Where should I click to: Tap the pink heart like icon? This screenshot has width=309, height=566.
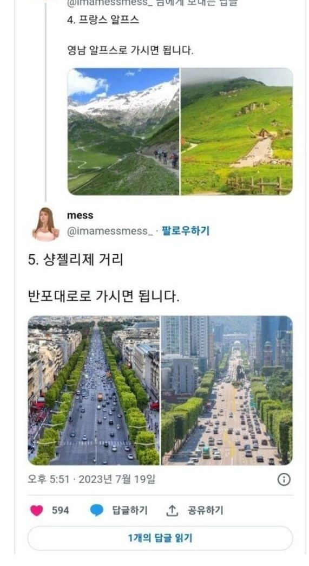pyautogui.click(x=36, y=510)
